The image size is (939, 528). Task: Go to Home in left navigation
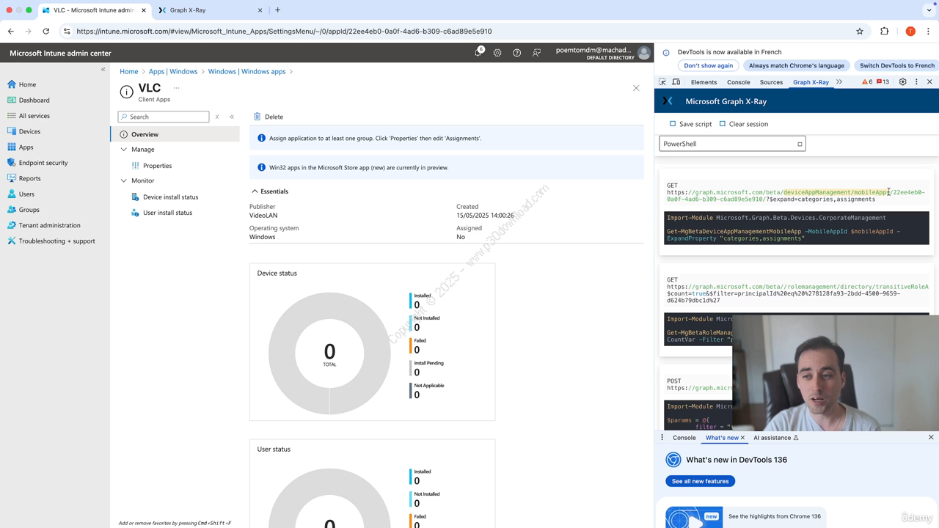(x=27, y=84)
